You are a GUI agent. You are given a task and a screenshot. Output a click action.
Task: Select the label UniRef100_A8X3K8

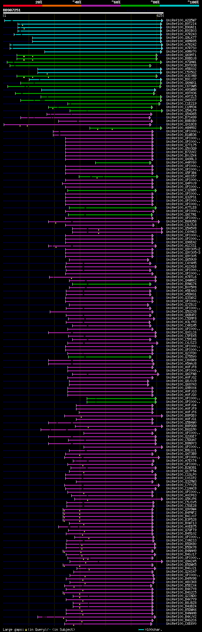pyautogui.click(x=181, y=582)
